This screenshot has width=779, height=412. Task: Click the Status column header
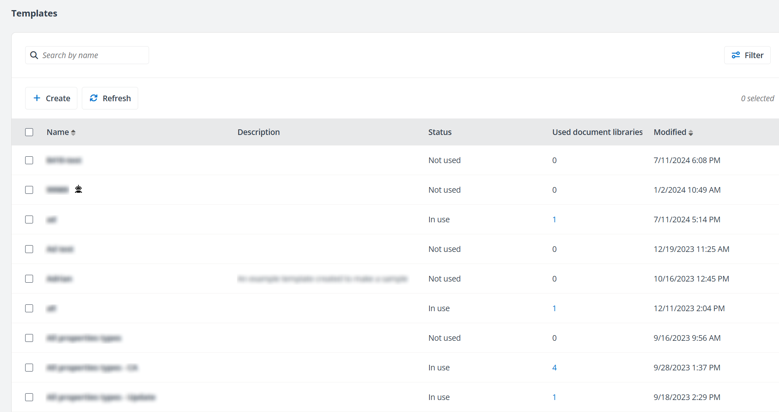[x=440, y=132]
